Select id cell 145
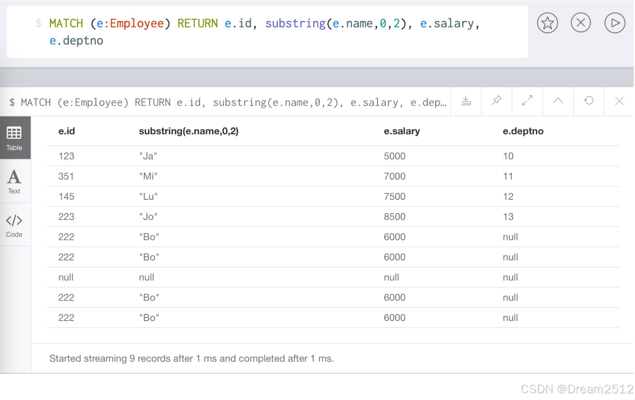 click(x=66, y=196)
